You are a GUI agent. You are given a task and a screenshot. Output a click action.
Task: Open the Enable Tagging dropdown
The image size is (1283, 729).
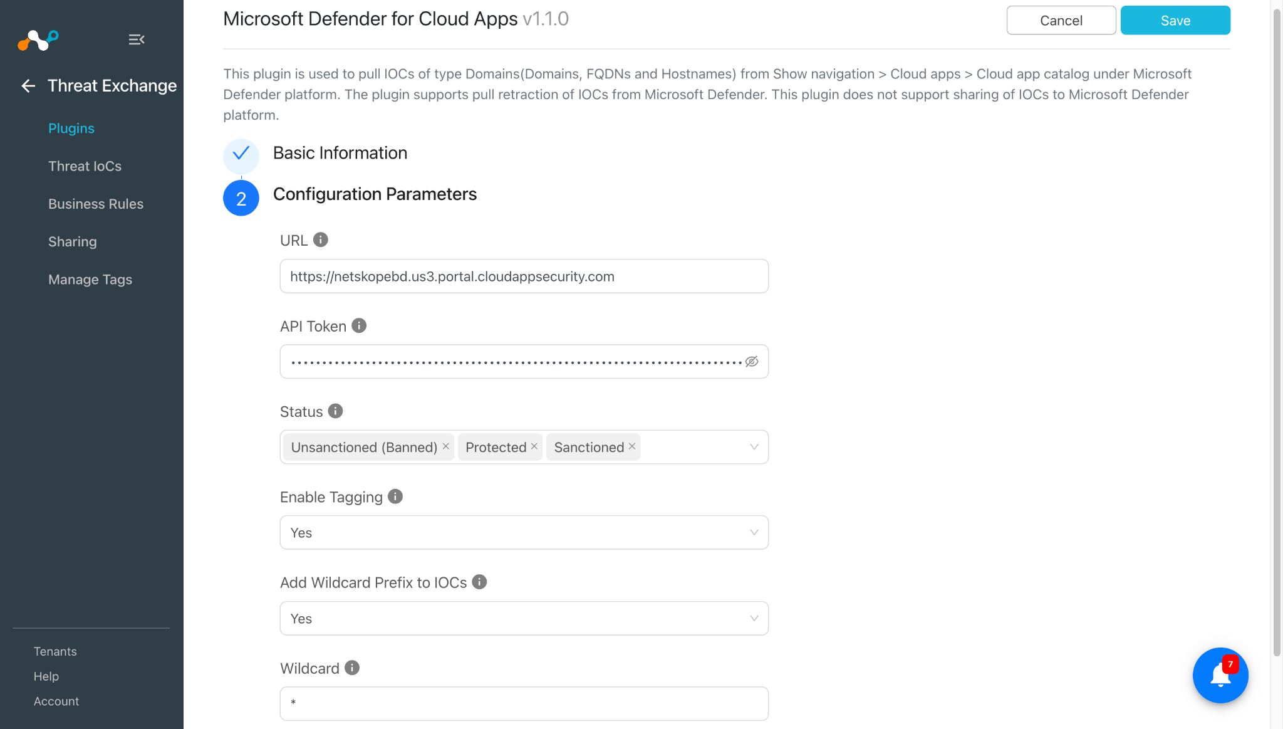point(524,533)
